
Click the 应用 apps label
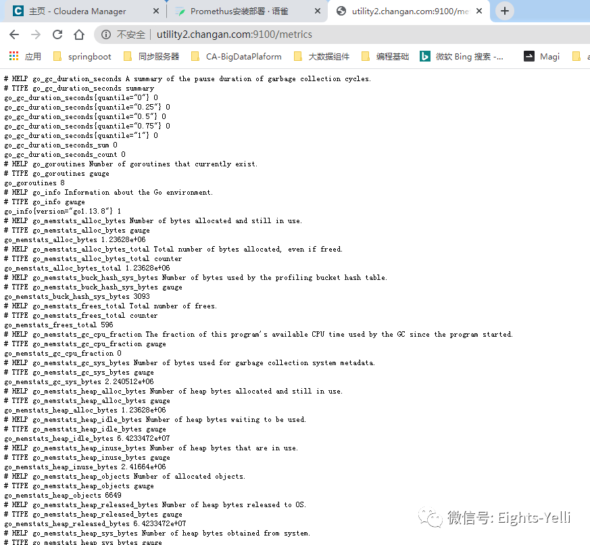(32, 56)
